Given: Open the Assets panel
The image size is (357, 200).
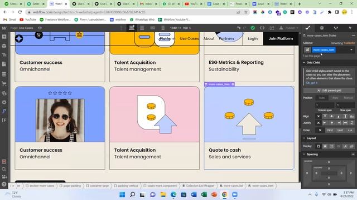Looking at the screenshot, I should pos(4,93).
